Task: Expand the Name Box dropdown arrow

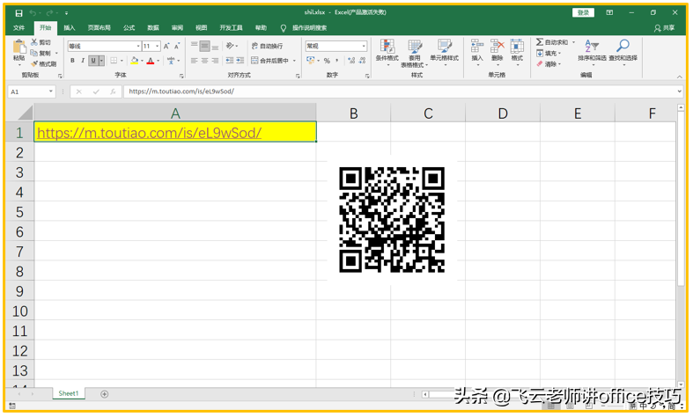Action: [51, 91]
